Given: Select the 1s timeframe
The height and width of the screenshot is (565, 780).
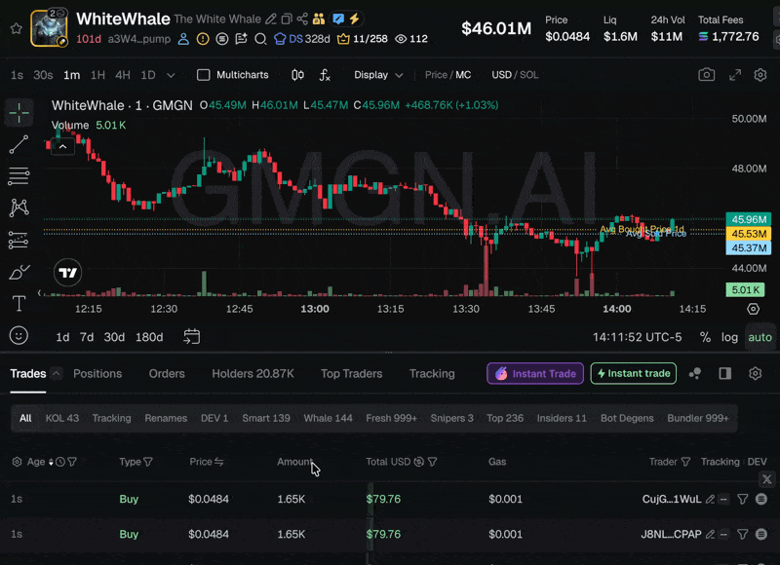Looking at the screenshot, I should pos(17,75).
